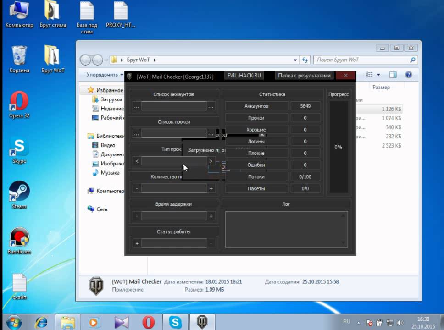Select Музыка library in sidebar
444x330 pixels.
[x=106, y=173]
